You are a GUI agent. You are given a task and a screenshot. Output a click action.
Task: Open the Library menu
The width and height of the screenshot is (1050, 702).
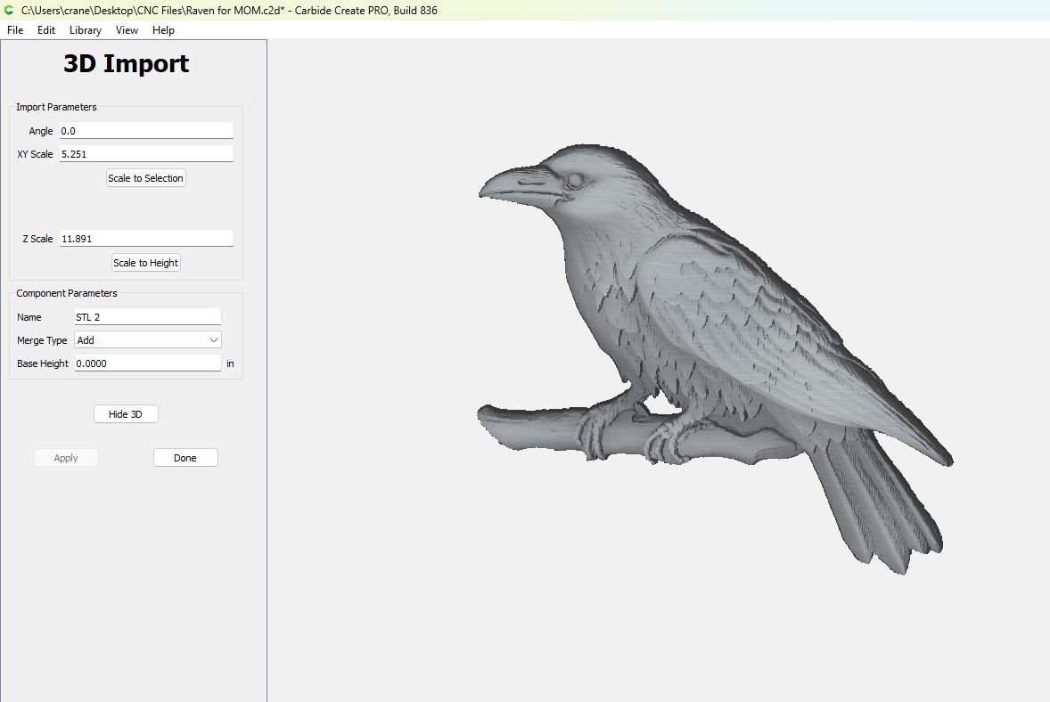86,30
